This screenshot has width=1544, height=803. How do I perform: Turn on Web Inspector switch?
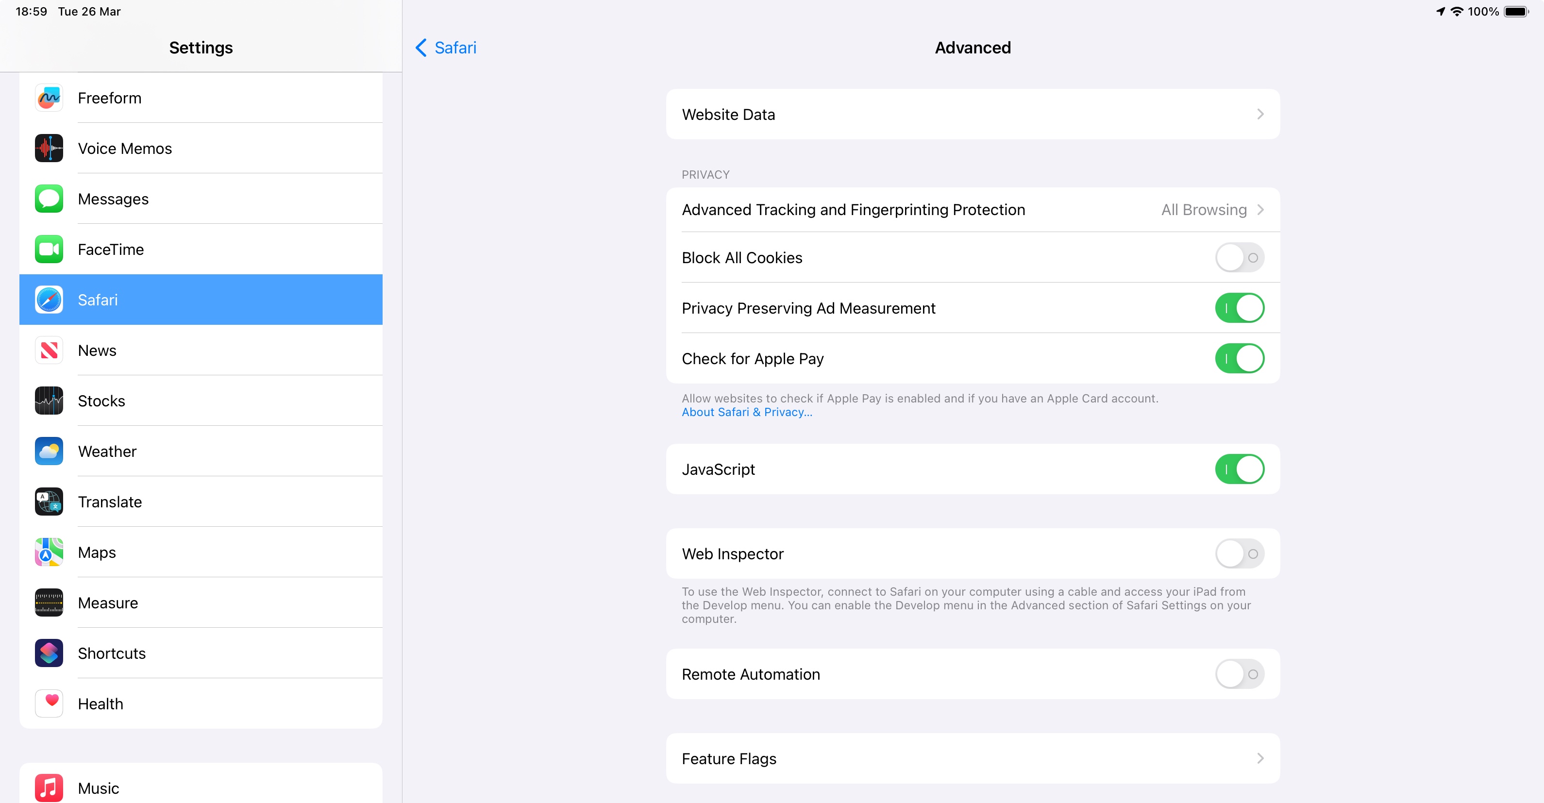pos(1239,554)
